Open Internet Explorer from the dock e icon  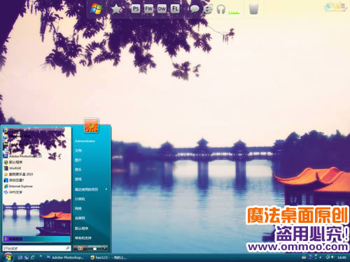208,9
